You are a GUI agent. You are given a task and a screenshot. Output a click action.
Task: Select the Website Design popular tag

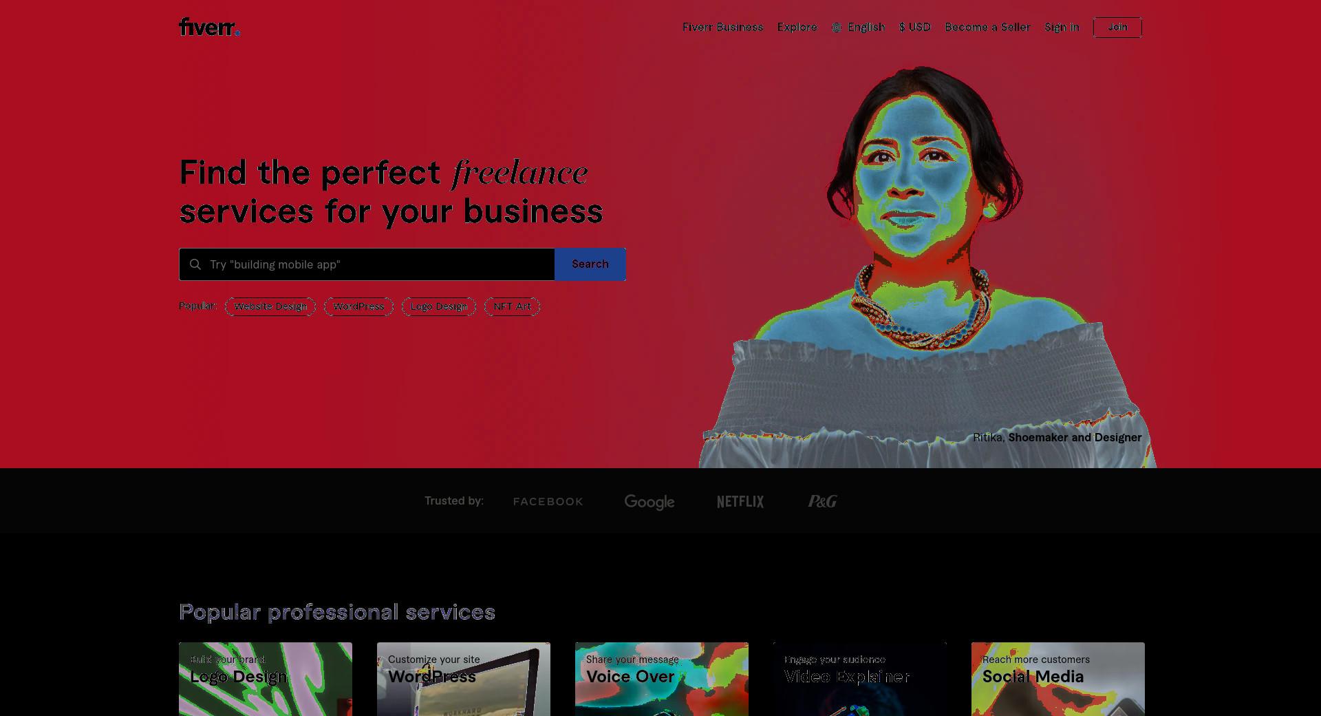tap(270, 307)
